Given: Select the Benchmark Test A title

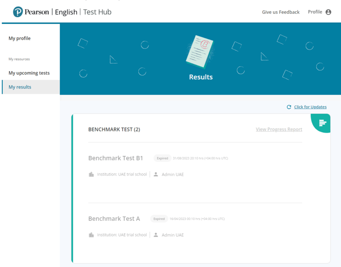Looking at the screenshot, I should pyautogui.click(x=114, y=219).
